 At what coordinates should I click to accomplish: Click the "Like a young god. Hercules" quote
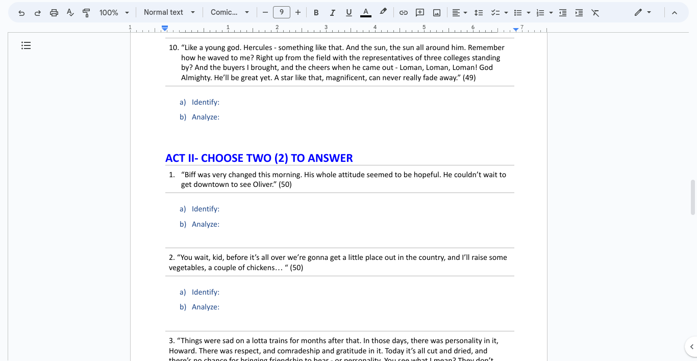click(x=342, y=62)
